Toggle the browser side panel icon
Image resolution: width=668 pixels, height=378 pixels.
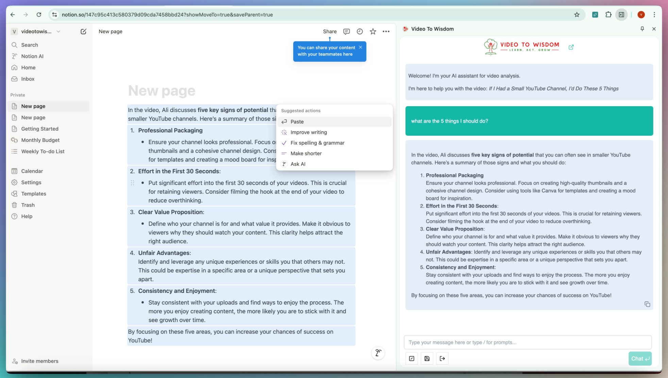point(621,15)
